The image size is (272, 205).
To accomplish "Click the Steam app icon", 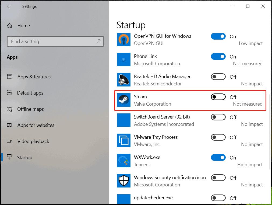I will pos(124,100).
